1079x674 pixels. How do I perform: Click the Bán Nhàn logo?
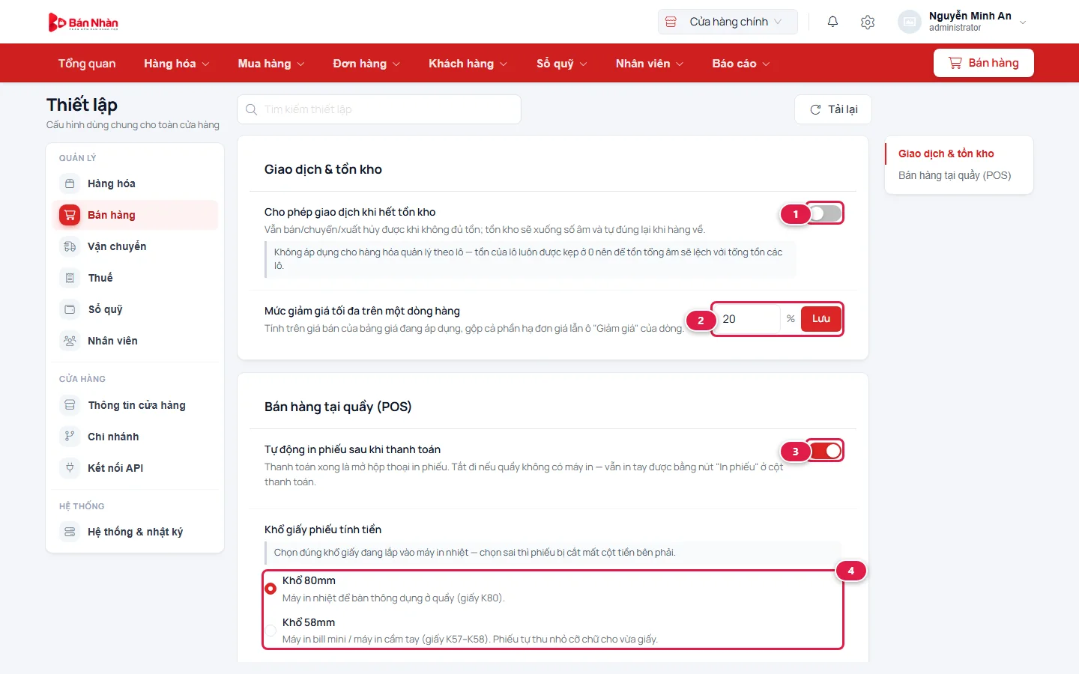(83, 22)
